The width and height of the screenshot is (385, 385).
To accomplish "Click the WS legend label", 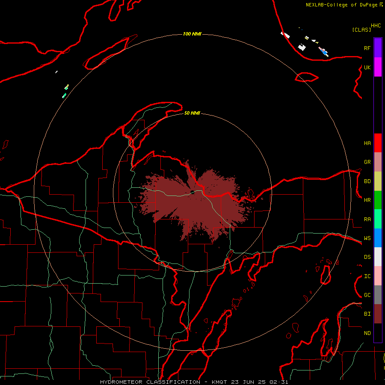I will click(x=367, y=238).
